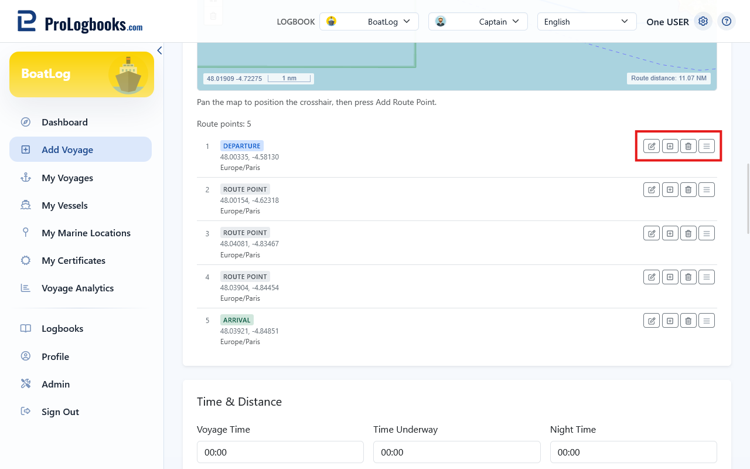The image size is (750, 469).
Task: Delete route point 3
Action: 688,233
